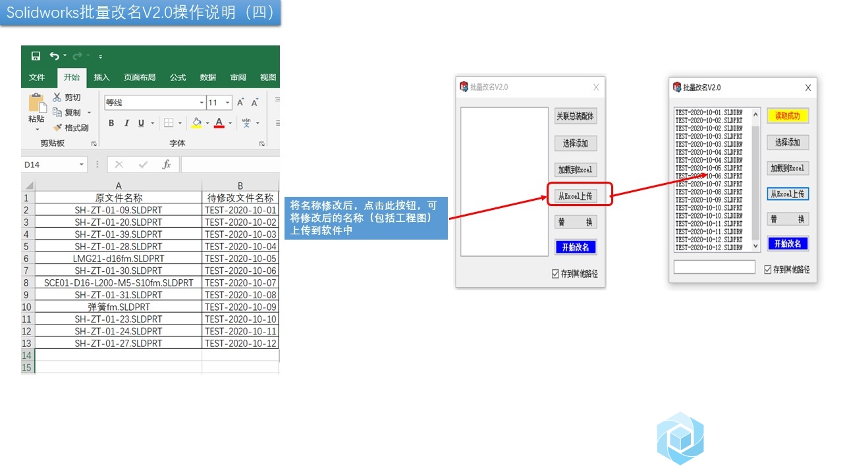The width and height of the screenshot is (843, 474).
Task: Toggle Italic formatting
Action: (x=127, y=123)
